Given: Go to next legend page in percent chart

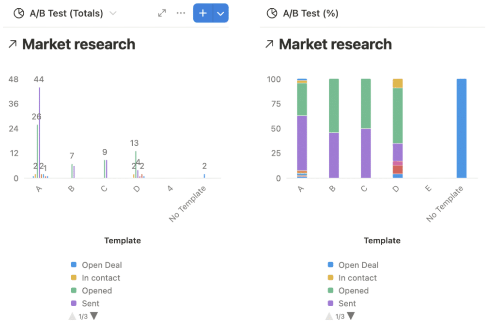Looking at the screenshot, I should point(351,316).
